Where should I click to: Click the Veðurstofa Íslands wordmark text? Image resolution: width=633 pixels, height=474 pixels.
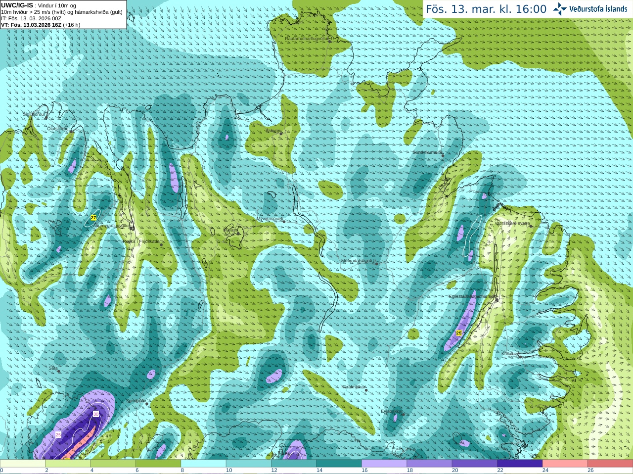pyautogui.click(x=598, y=9)
